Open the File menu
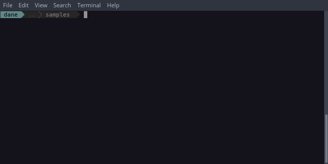Viewport: 328px width, 164px height. (x=8, y=5)
